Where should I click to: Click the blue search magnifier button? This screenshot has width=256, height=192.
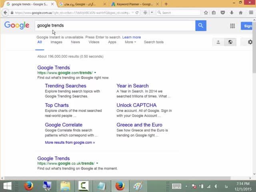(x=201, y=26)
